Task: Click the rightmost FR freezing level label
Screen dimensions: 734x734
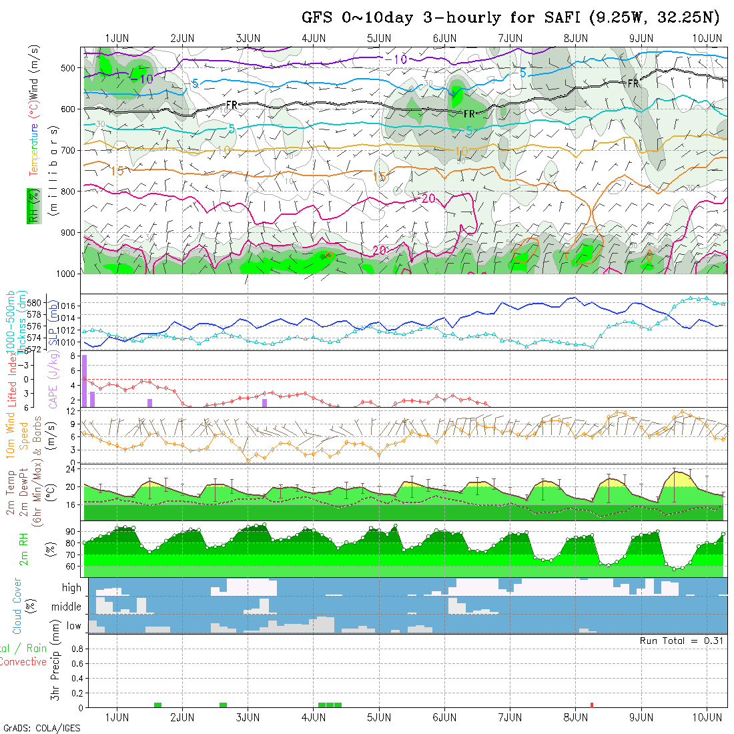Action: click(633, 83)
